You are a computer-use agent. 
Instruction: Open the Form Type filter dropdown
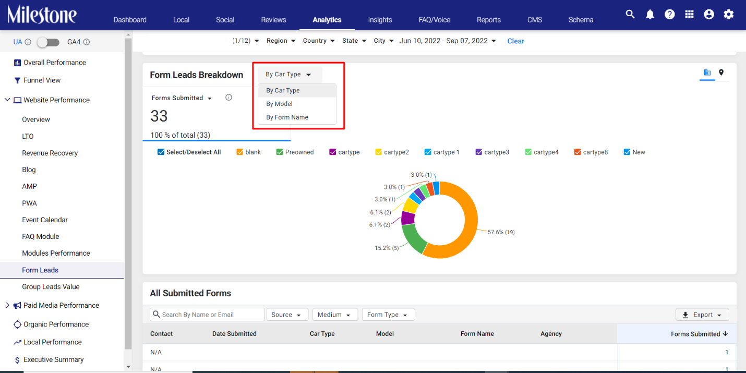click(x=388, y=315)
